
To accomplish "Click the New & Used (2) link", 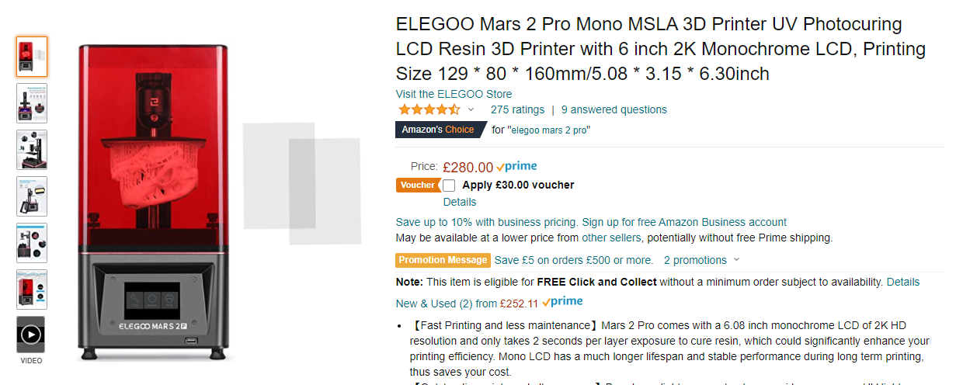I will 445,303.
